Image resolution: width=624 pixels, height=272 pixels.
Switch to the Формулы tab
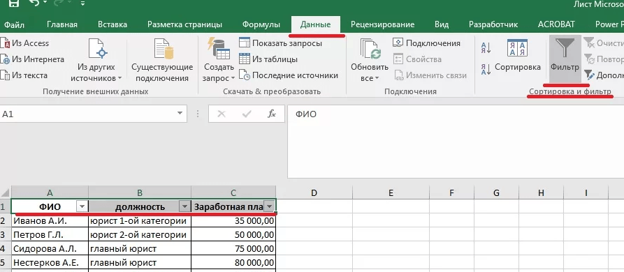(261, 24)
